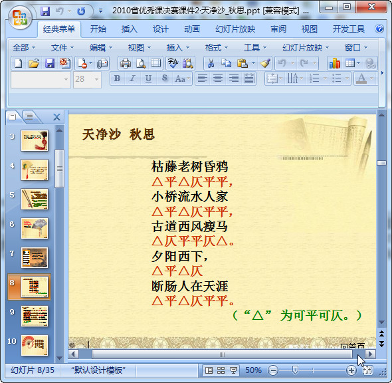Click the zoom slider handle
This screenshot has width=392, height=383.
[295, 370]
